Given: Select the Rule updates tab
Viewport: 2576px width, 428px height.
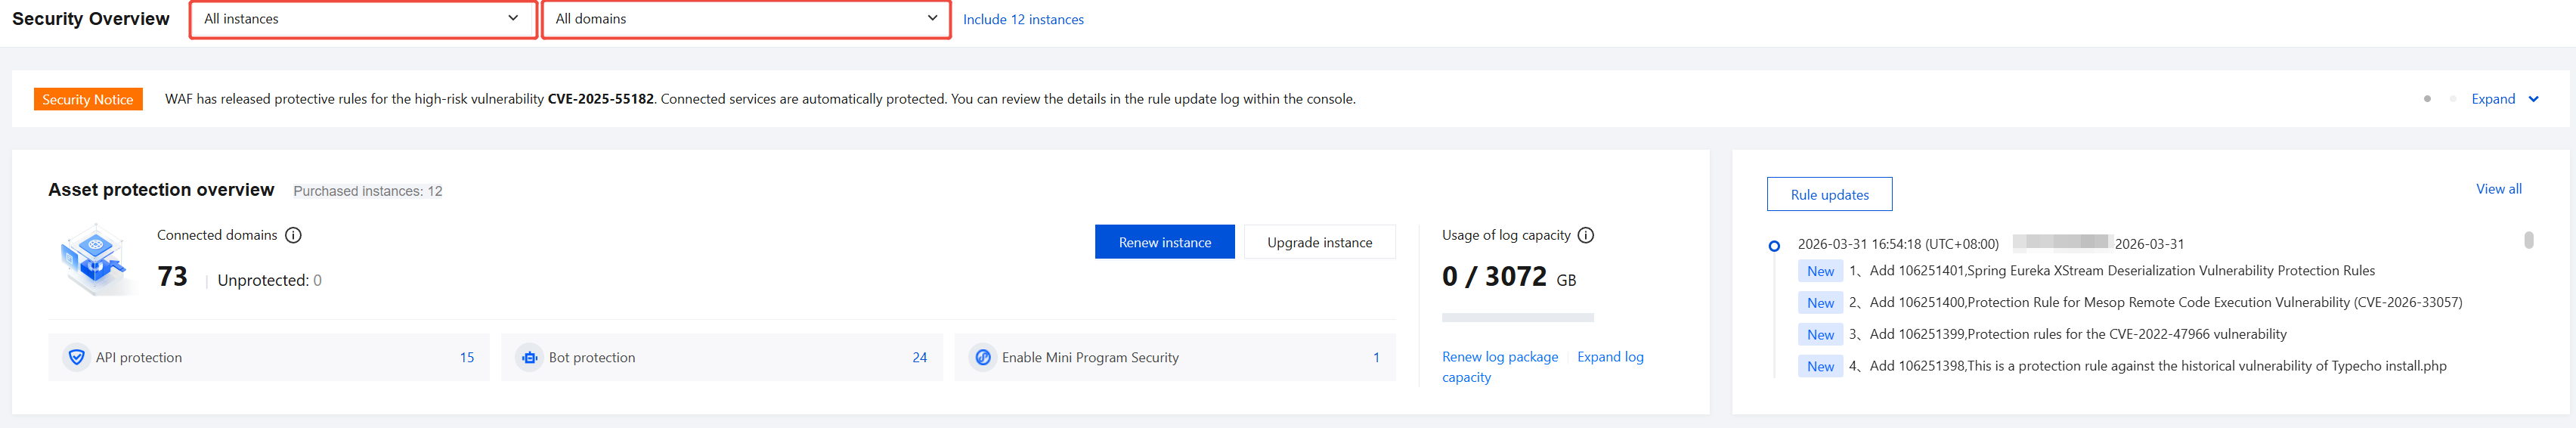Looking at the screenshot, I should click(1829, 195).
